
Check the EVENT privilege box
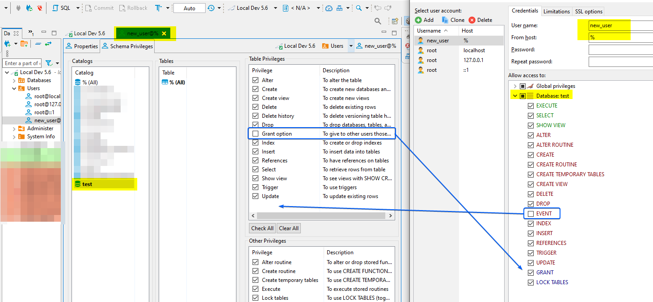point(531,214)
